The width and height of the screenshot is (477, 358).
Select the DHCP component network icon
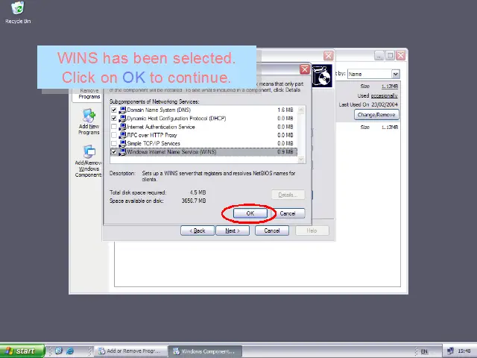coord(122,118)
